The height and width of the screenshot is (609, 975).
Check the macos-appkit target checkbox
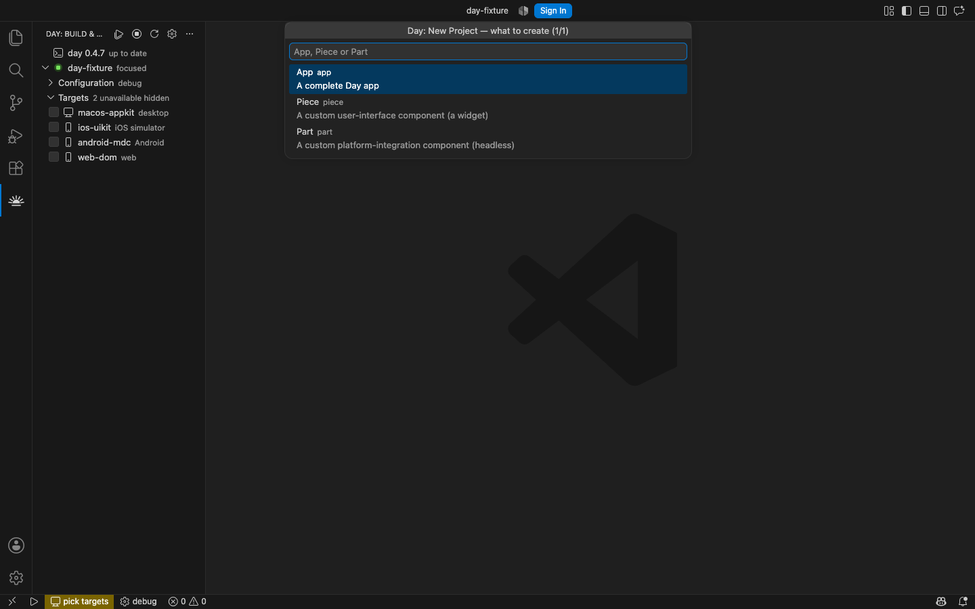(x=53, y=112)
